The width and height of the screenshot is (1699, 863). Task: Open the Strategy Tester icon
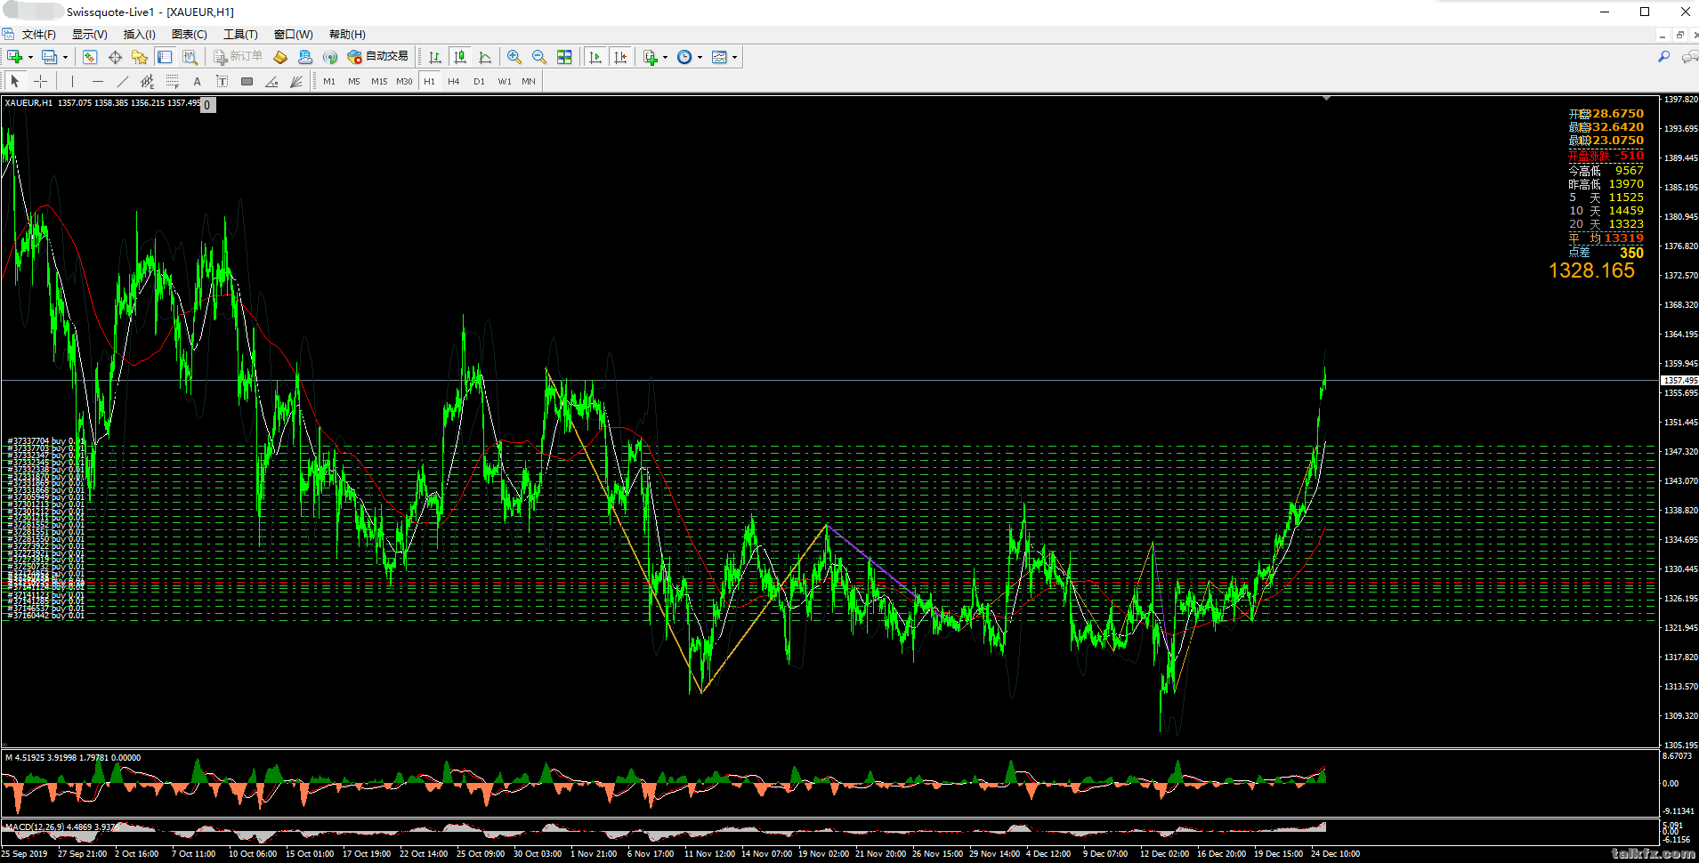(x=190, y=57)
